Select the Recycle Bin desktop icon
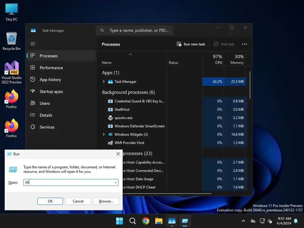This screenshot has width=304, height=228. (12, 41)
